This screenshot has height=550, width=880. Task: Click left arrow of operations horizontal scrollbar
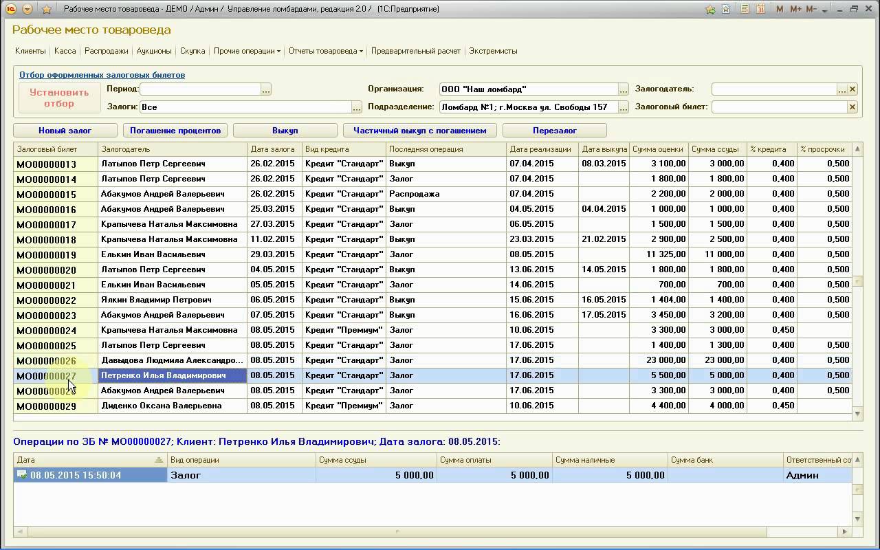pos(19,531)
